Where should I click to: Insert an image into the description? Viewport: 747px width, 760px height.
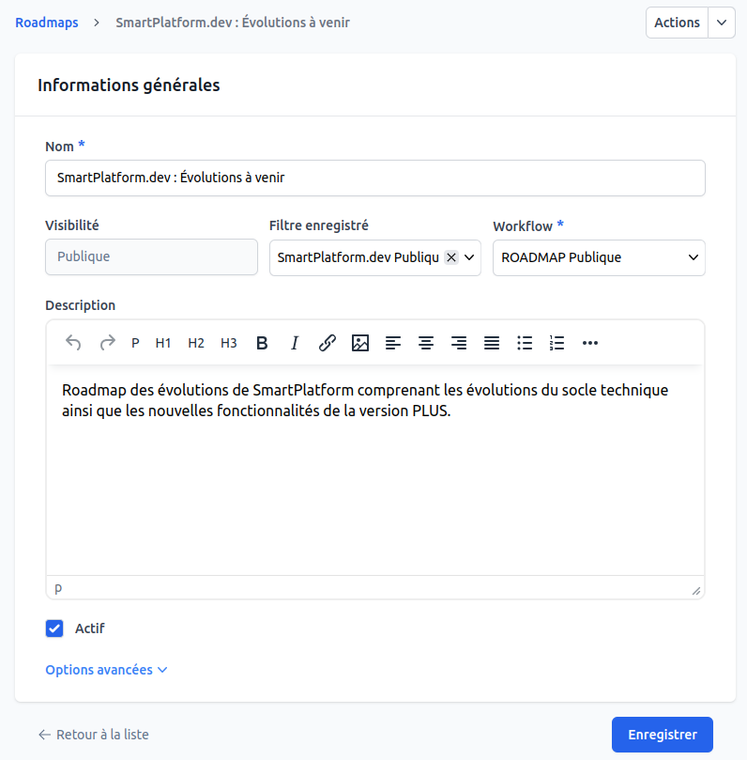(360, 343)
